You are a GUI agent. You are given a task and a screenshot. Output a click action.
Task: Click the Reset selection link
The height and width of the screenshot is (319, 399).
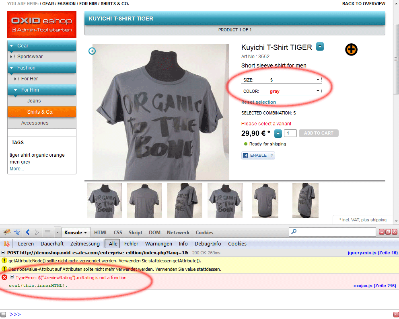coord(259,102)
